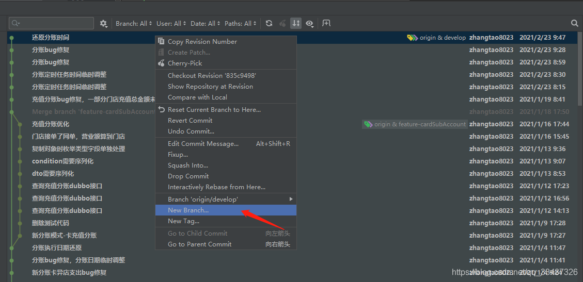The width and height of the screenshot is (583, 282).
Task: Click the Refresh log icon
Action: 269,23
